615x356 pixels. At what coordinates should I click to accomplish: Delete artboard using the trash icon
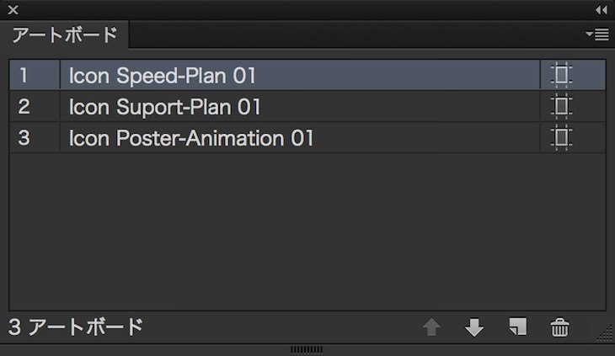tap(559, 327)
